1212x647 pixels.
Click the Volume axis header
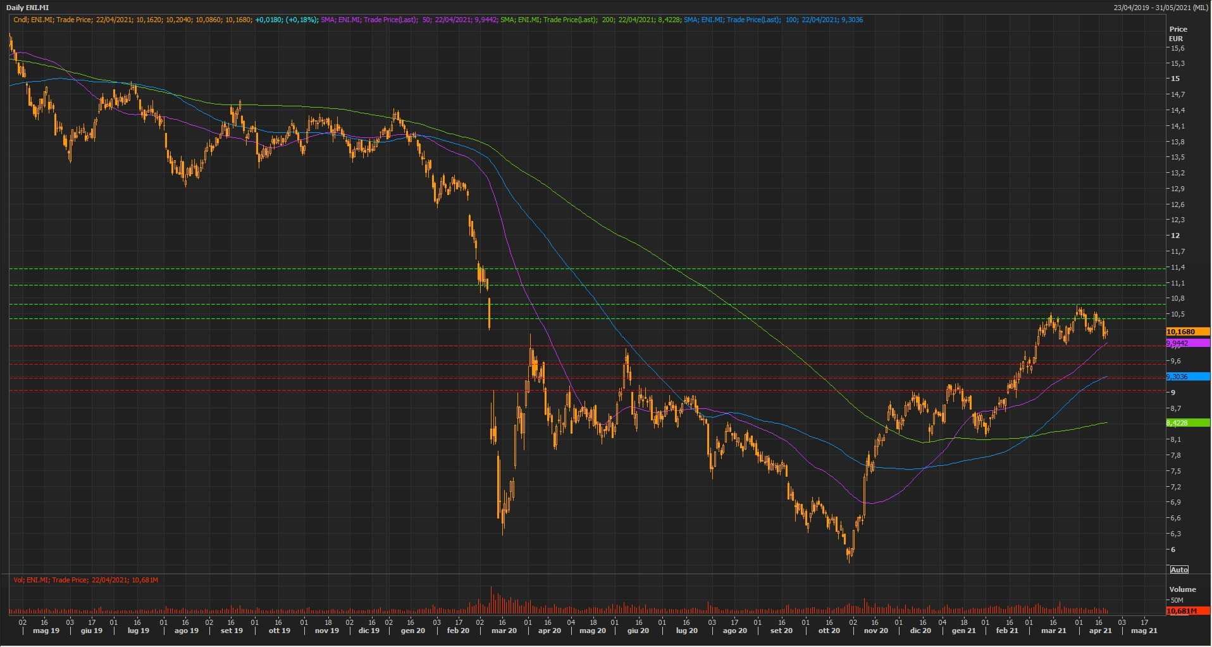click(1182, 589)
